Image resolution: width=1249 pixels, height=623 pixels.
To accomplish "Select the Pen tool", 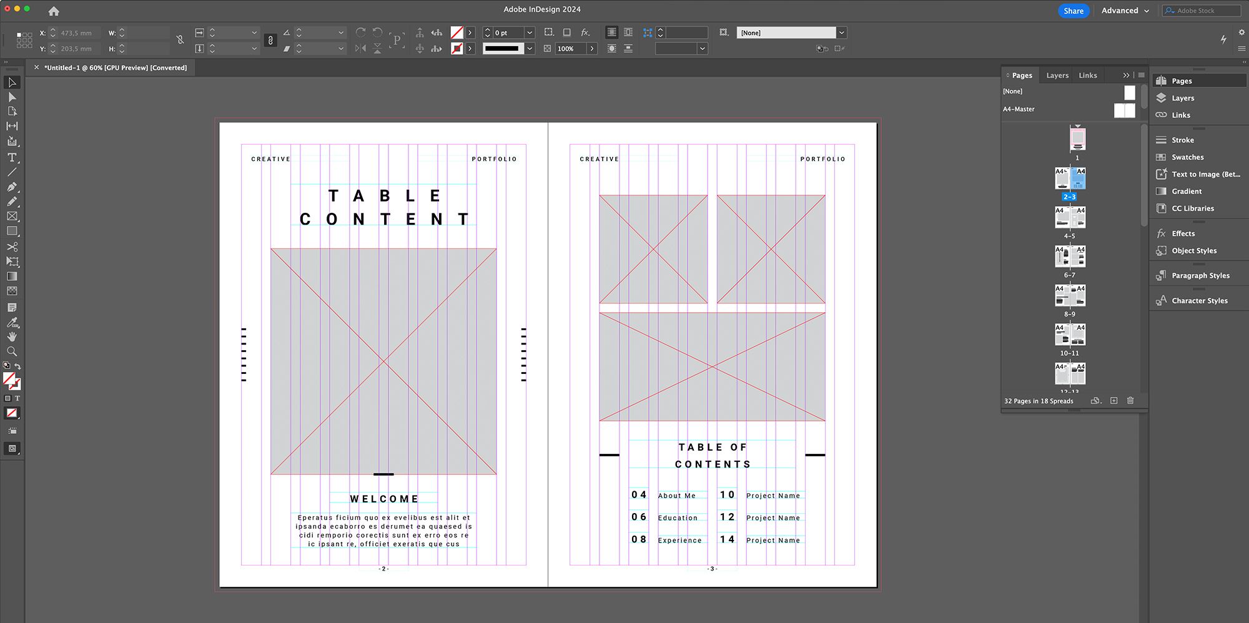I will [12, 187].
